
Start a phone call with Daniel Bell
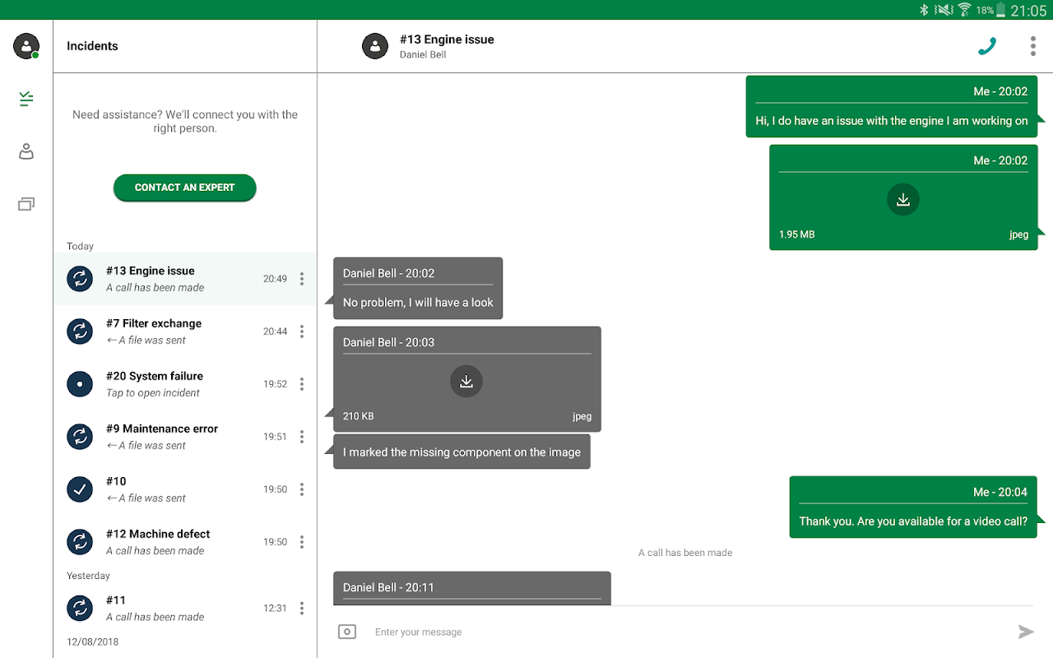pos(986,46)
